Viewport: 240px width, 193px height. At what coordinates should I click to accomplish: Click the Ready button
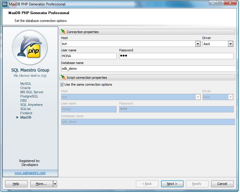198,184
